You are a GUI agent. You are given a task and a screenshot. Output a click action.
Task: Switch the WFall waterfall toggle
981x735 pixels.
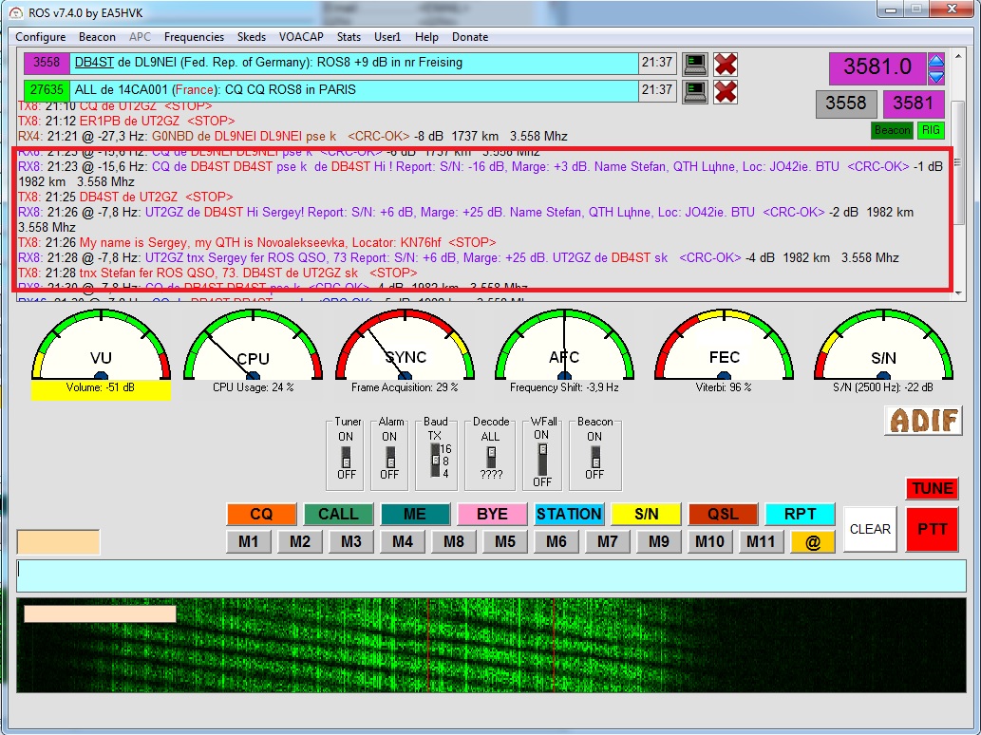click(542, 457)
